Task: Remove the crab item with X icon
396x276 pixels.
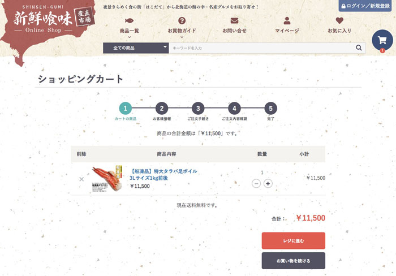Action: click(x=81, y=179)
